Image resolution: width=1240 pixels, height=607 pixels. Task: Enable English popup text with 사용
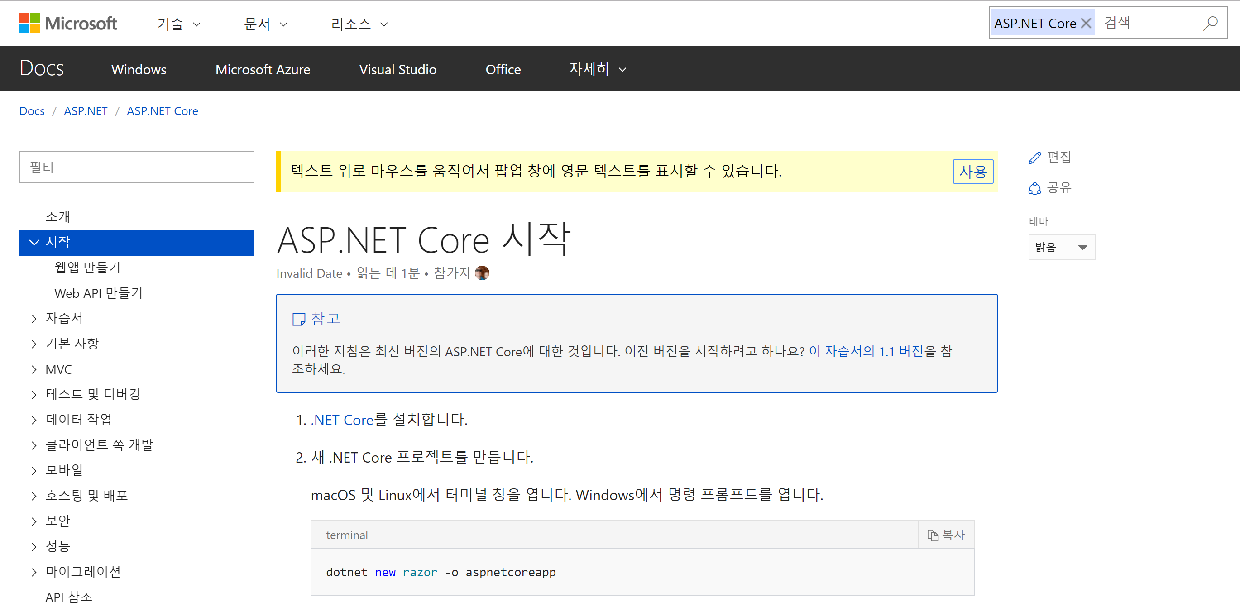[973, 172]
